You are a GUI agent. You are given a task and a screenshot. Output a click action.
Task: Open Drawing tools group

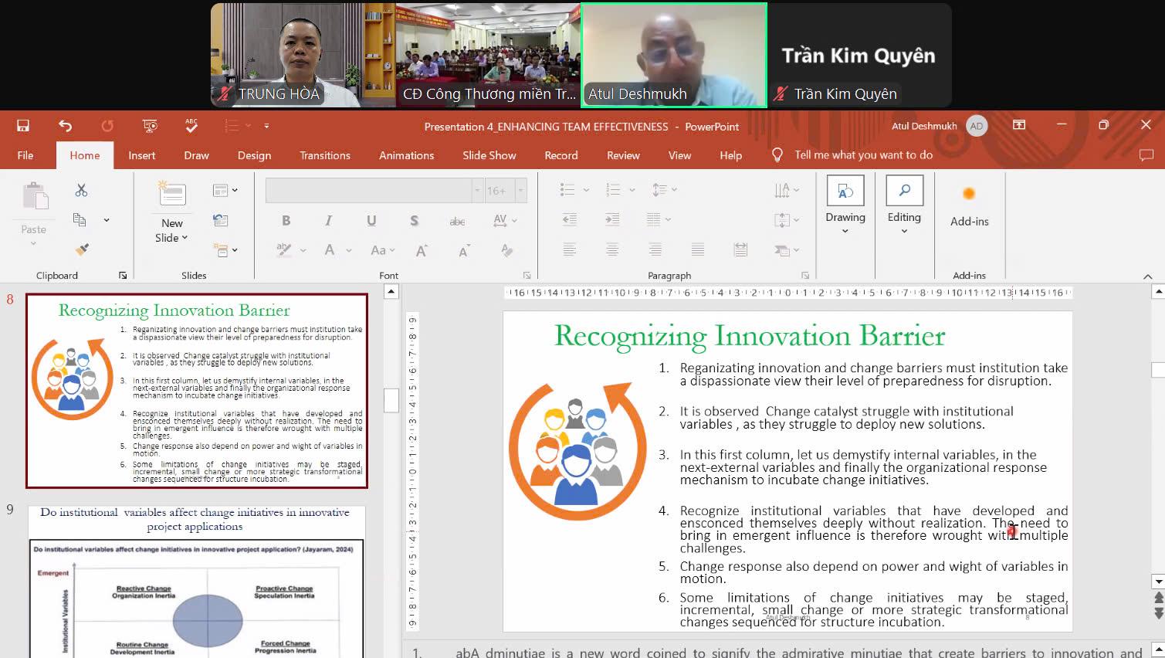(x=845, y=205)
